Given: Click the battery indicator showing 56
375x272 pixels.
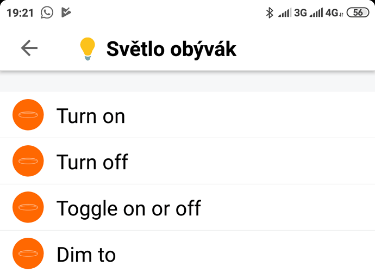Looking at the screenshot, I should (x=358, y=12).
